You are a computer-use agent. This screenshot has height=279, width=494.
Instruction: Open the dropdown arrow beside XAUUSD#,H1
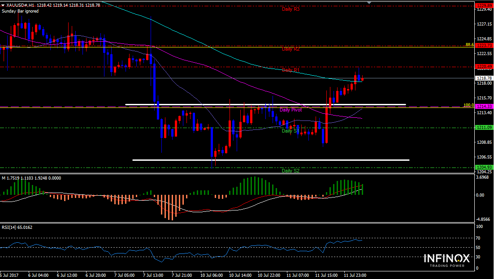point(3,4)
